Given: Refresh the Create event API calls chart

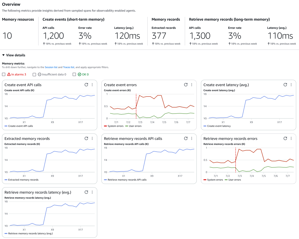Looking at the screenshot, I should (x=86, y=85).
